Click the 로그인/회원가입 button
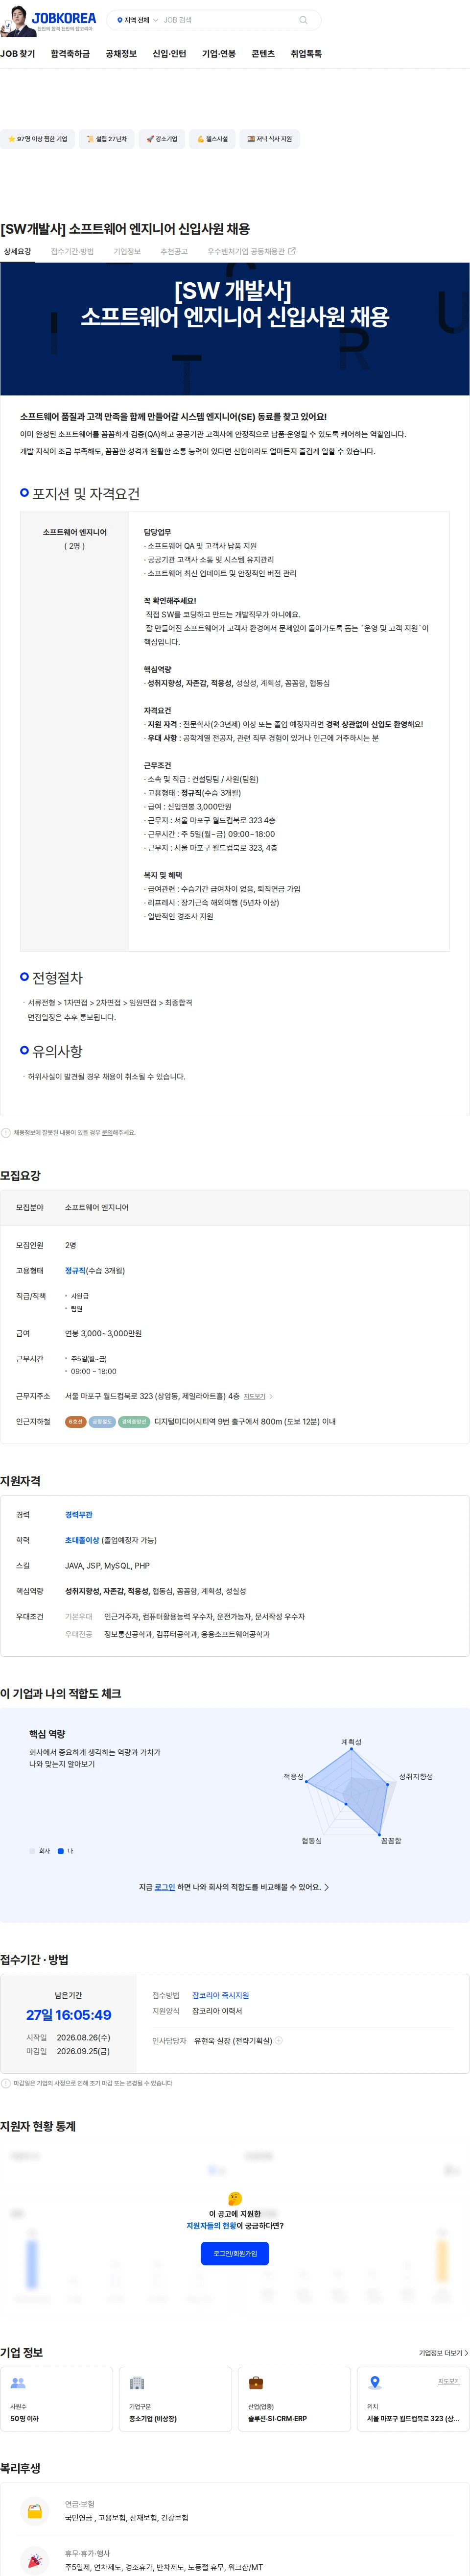The width and height of the screenshot is (470, 2576). (235, 2254)
